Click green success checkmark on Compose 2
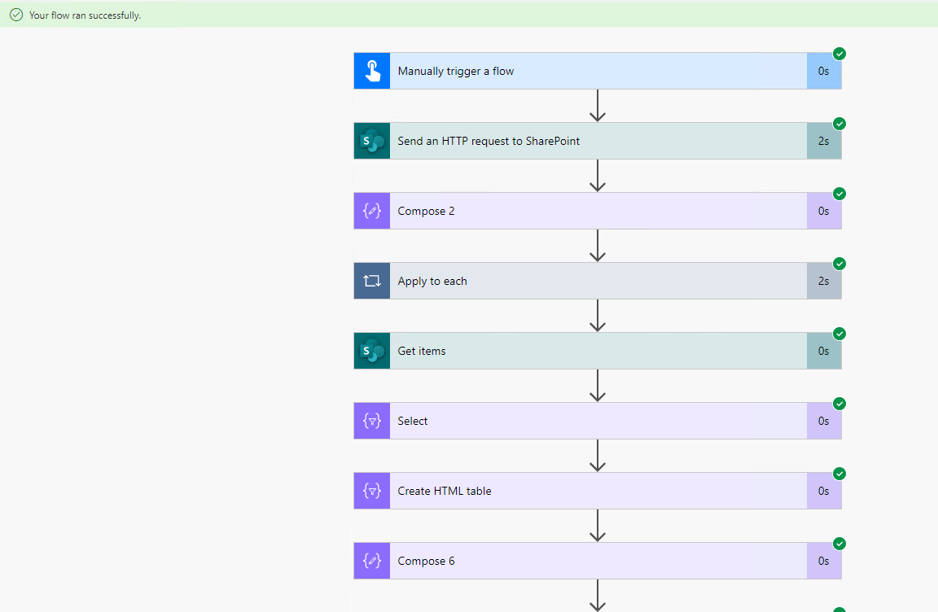 [839, 194]
